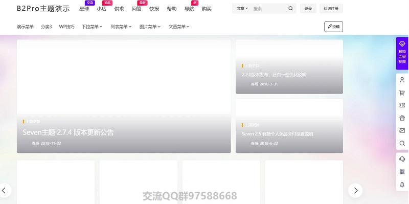Open the coupon ticket icon in sidebar
Image resolution: width=409 pixels, height=204 pixels.
pyautogui.click(x=402, y=105)
